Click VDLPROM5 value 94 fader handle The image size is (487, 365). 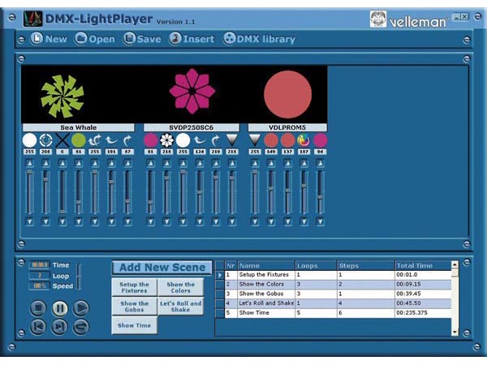(321, 197)
